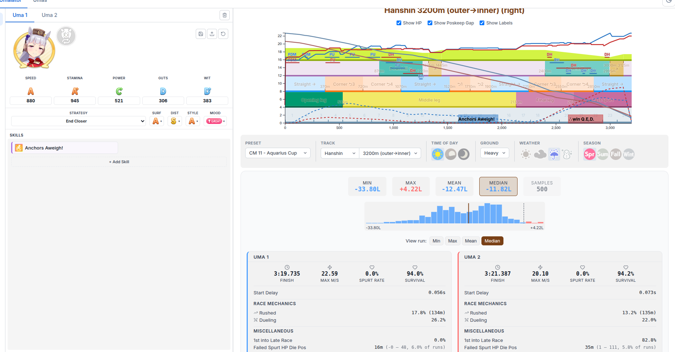
Task: Select the MEAN -12.47L stat card
Action: click(454, 186)
